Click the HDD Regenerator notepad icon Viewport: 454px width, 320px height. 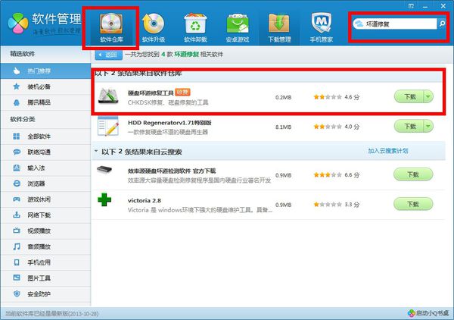point(108,126)
